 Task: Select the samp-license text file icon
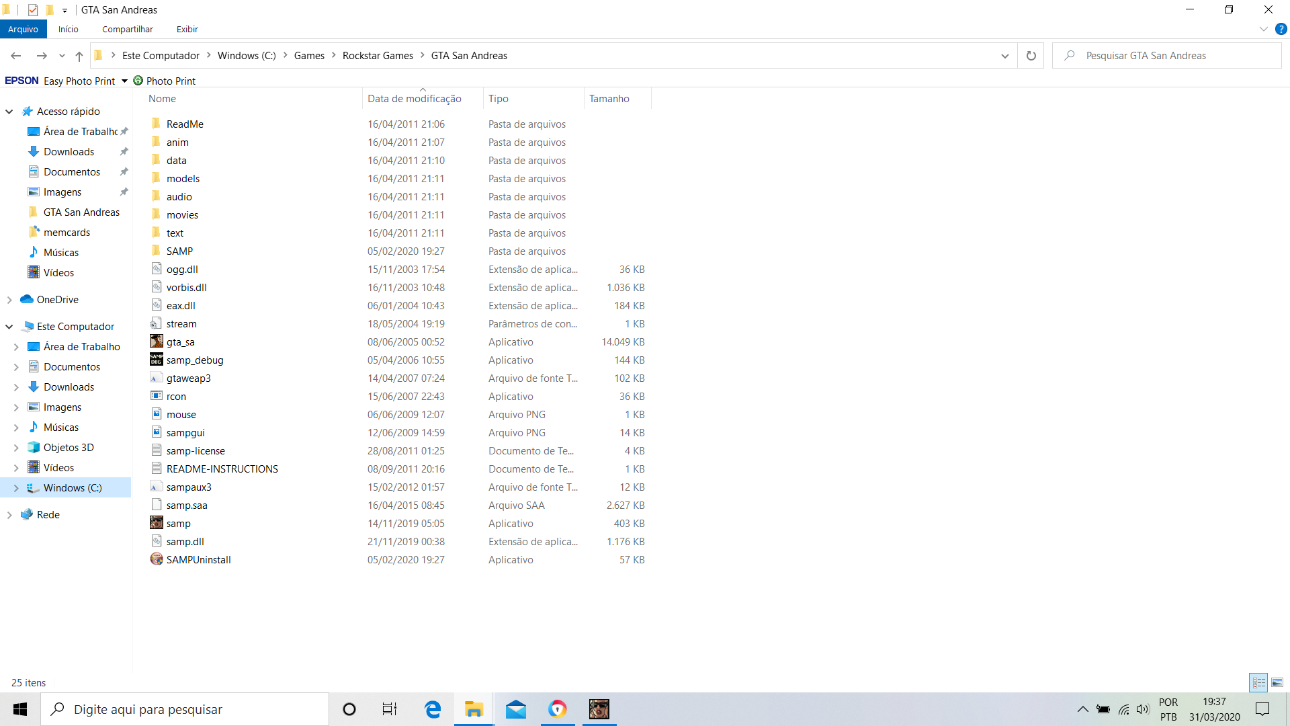point(157,450)
